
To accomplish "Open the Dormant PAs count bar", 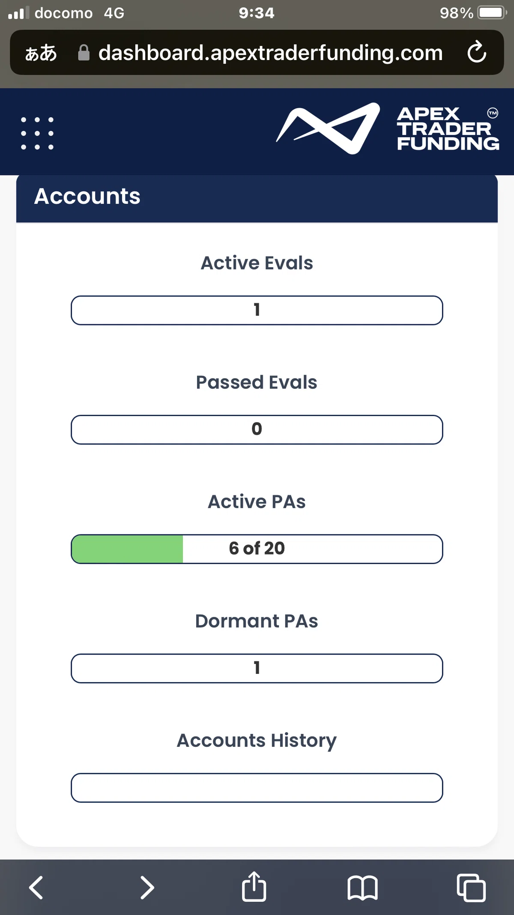I will coord(257,668).
